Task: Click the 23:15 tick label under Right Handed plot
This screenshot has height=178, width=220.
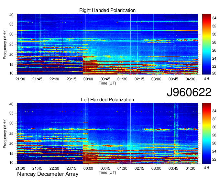Action: (71, 79)
